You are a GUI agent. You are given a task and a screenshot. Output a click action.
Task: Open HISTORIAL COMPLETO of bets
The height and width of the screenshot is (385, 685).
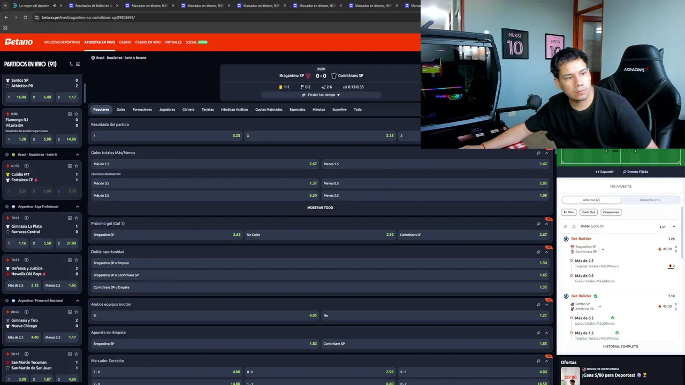tap(621, 346)
